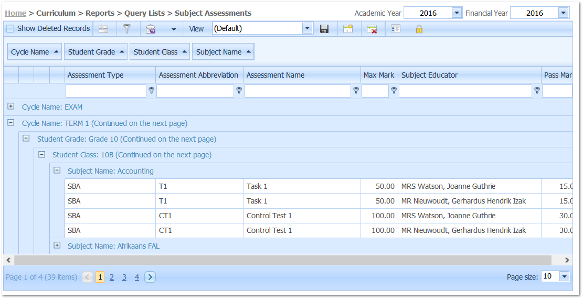This screenshot has width=583, height=299.
Task: Go to page 4
Action: click(137, 277)
